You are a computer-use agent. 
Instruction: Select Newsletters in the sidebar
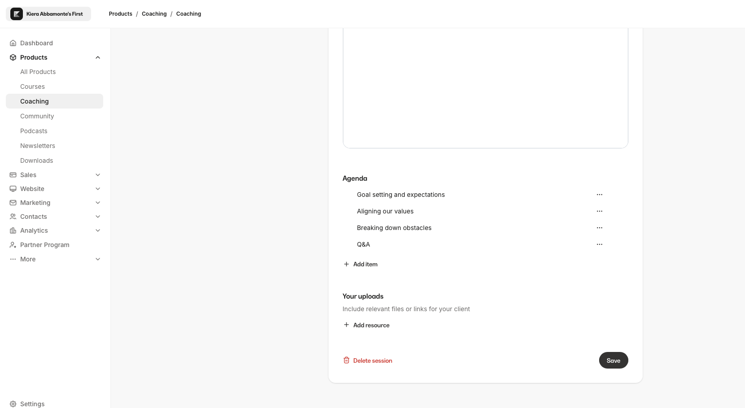[38, 146]
